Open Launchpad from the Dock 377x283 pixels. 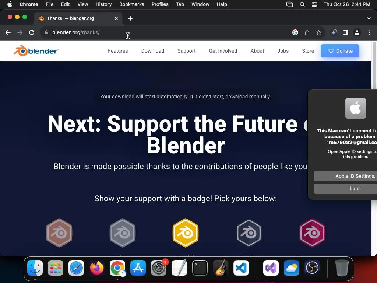(56, 268)
